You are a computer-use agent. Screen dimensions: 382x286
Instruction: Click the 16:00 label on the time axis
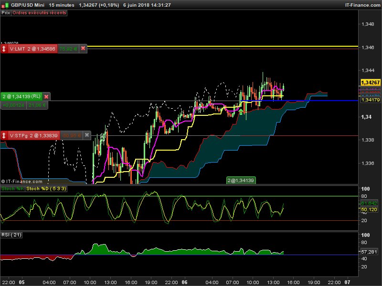click(293, 282)
